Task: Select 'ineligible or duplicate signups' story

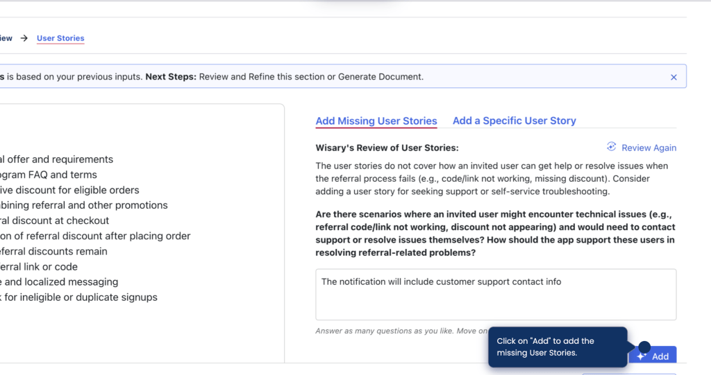Action: 78,297
